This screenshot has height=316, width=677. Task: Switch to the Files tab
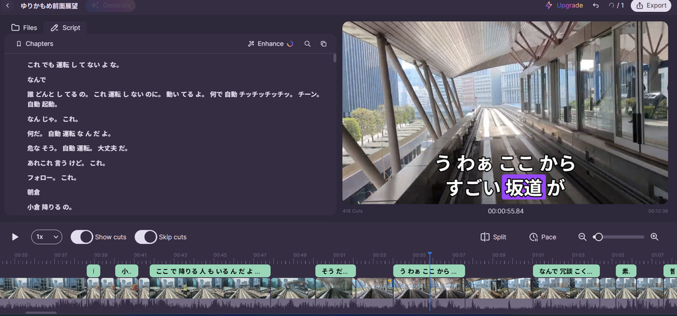pos(24,28)
